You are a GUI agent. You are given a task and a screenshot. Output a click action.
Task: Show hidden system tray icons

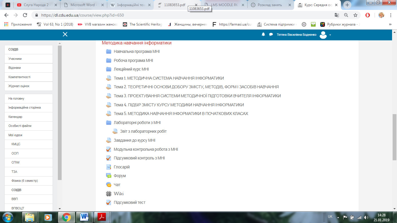[x=337, y=217]
